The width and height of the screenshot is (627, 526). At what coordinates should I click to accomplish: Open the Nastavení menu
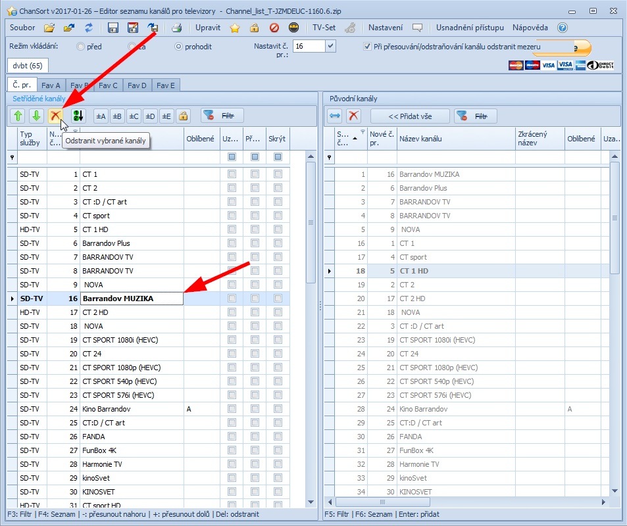pyautogui.click(x=386, y=28)
